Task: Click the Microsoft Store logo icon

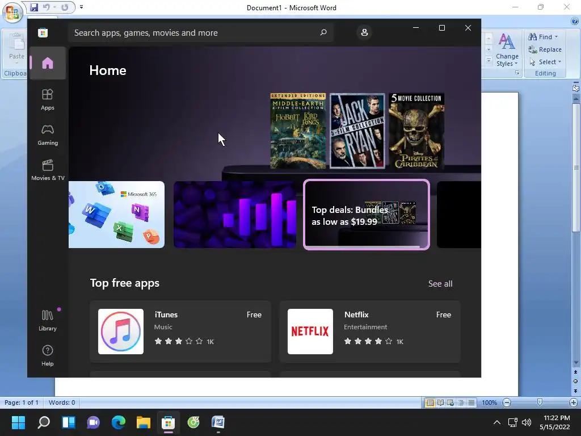Action: [x=43, y=32]
